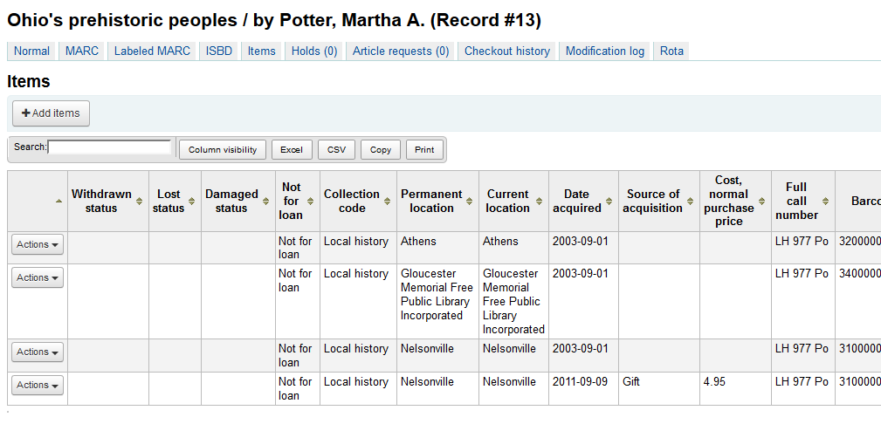Viewport: 881px width, 424px height.
Task: Open Actions dropdown for Athens item
Action: coord(38,245)
